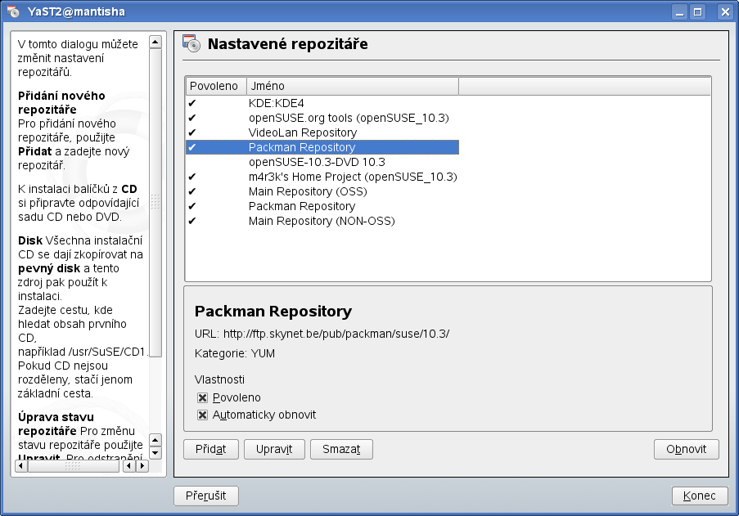Click the vertical scrollbar thumb in help panel

(x=155, y=203)
